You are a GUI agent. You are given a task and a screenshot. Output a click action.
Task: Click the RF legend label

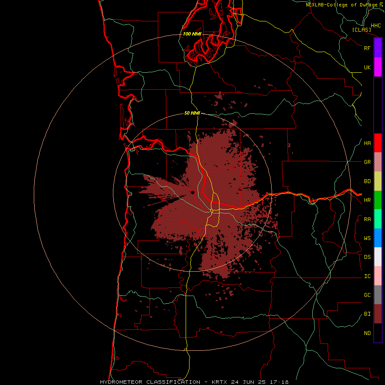(x=367, y=48)
